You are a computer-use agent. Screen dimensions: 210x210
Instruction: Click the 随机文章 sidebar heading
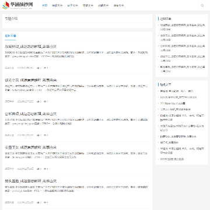[166, 85]
